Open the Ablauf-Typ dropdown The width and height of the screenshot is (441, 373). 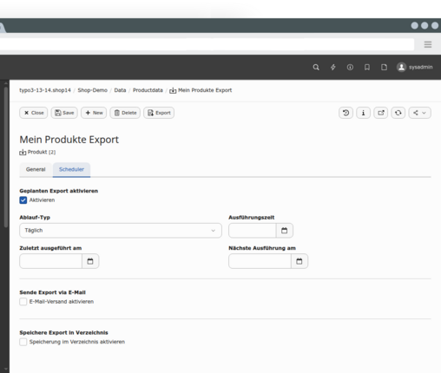coord(121,231)
